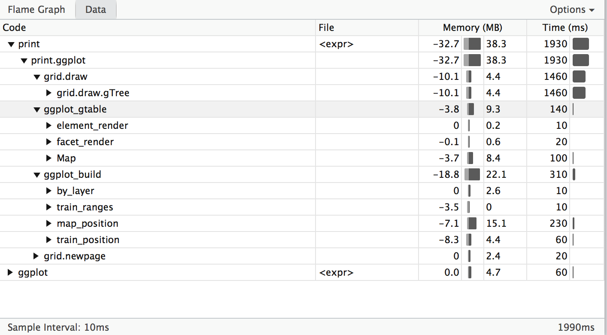This screenshot has width=607, height=335.
Task: Click the memory bar in ggplot_build row
Action: (472, 174)
